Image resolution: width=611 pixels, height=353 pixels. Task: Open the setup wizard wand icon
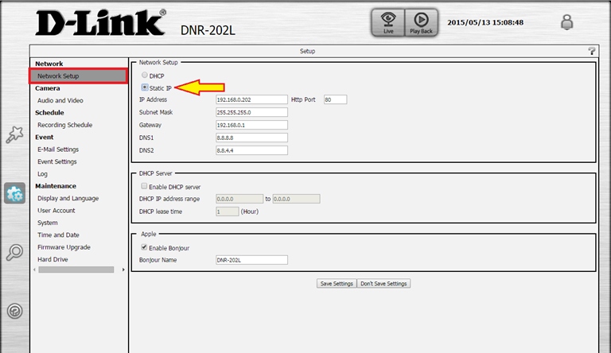pos(14,134)
